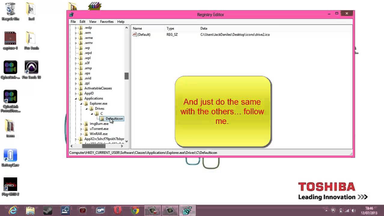
Task: Click the (Default) string value icon
Action: [x=134, y=34]
